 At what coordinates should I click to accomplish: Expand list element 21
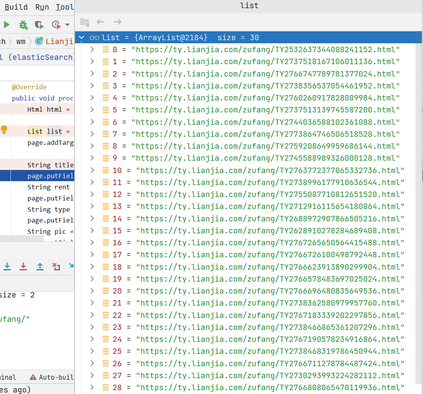(x=92, y=302)
